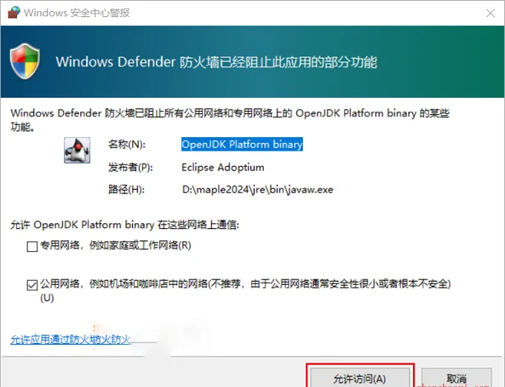
Task: Click the Windows Security firewall title bar icon
Action: [14, 12]
